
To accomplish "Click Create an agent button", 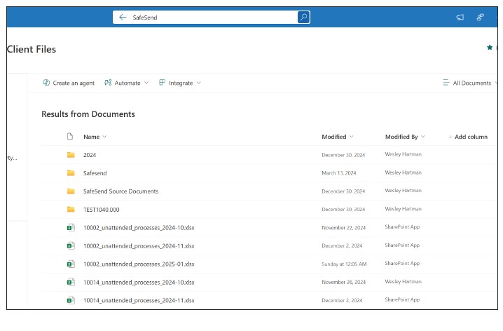I will pos(68,83).
